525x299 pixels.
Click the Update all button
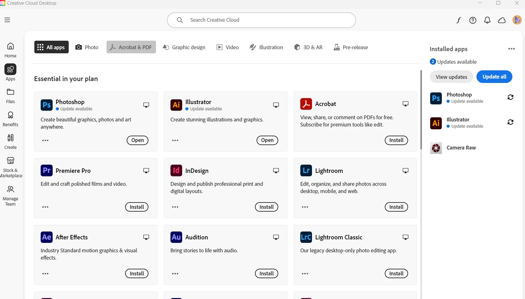coord(494,77)
